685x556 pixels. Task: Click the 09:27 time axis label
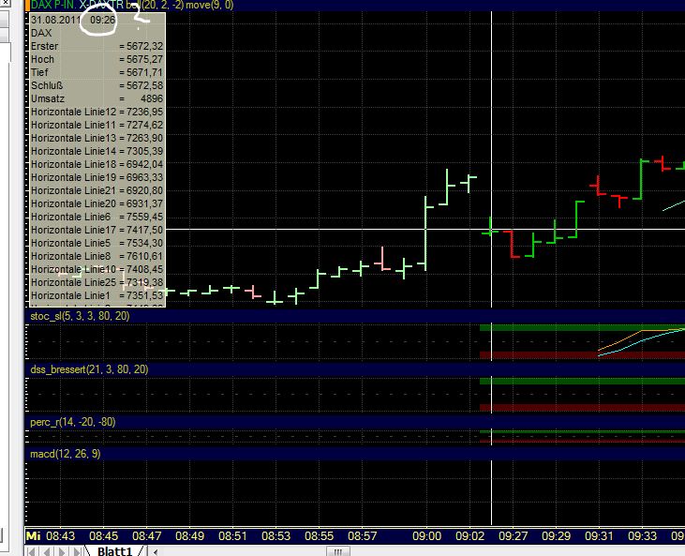coord(513,536)
